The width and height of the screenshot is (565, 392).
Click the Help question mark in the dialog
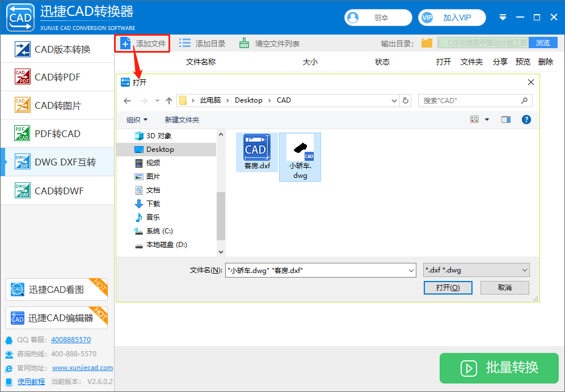[526, 120]
